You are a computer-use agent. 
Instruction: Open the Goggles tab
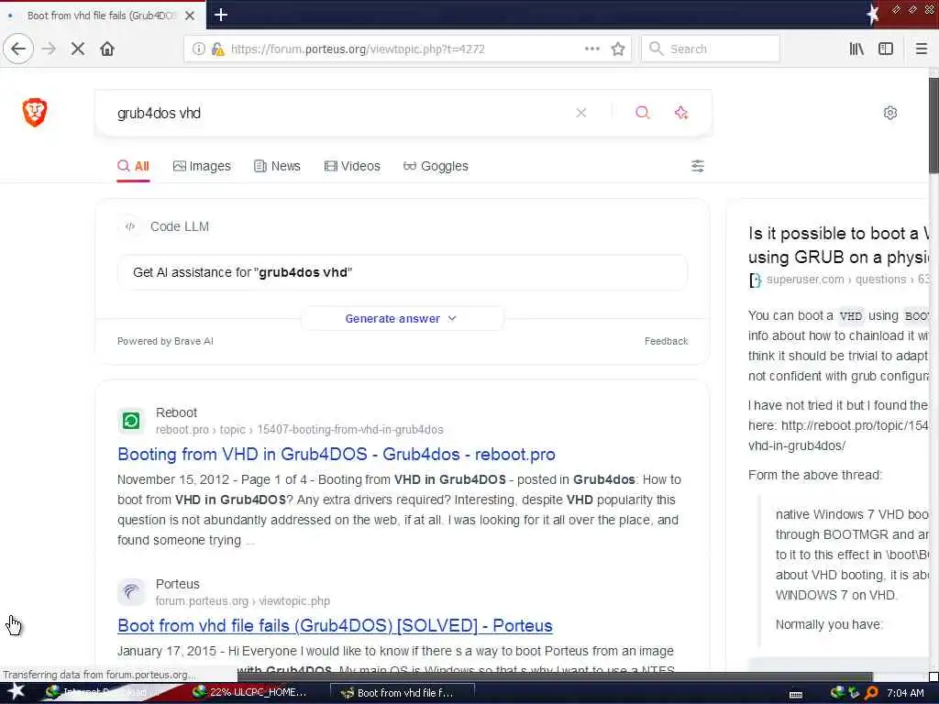(436, 166)
